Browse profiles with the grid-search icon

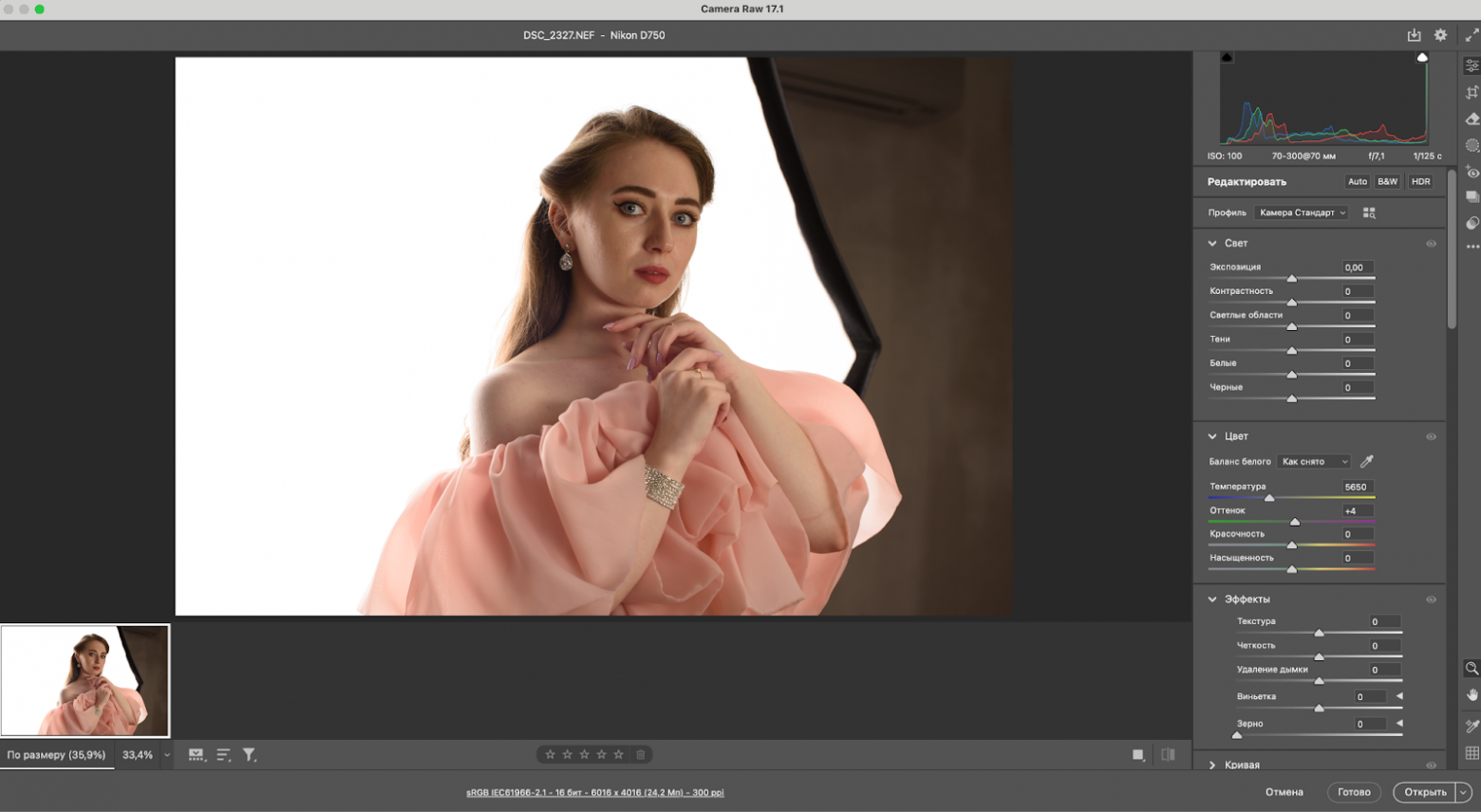pyautogui.click(x=1369, y=212)
